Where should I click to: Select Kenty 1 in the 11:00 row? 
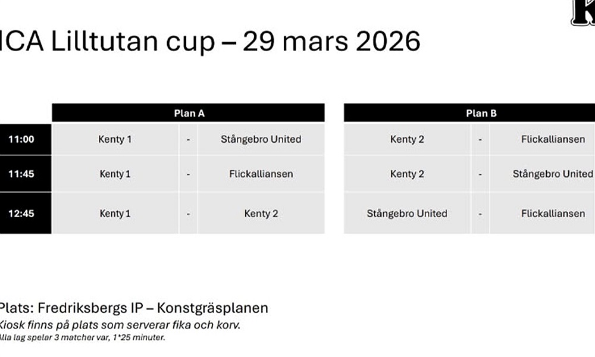click(115, 139)
